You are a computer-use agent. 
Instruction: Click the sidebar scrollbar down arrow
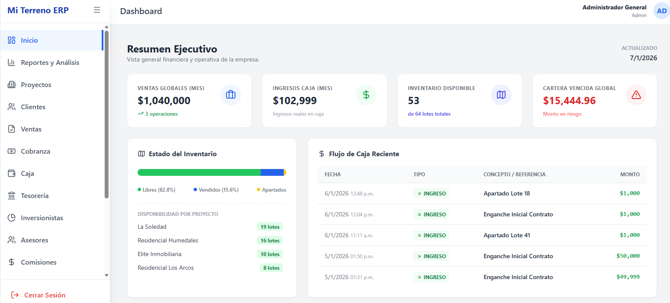(107, 275)
